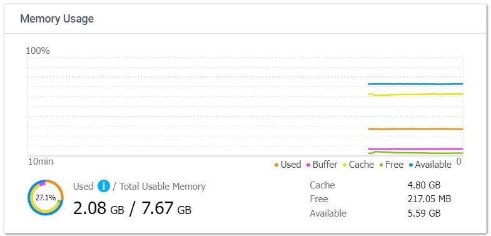Click the orange Used line on the chart

click(415, 129)
